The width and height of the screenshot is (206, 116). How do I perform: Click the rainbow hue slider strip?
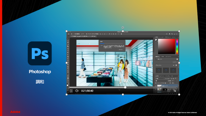point(177,46)
